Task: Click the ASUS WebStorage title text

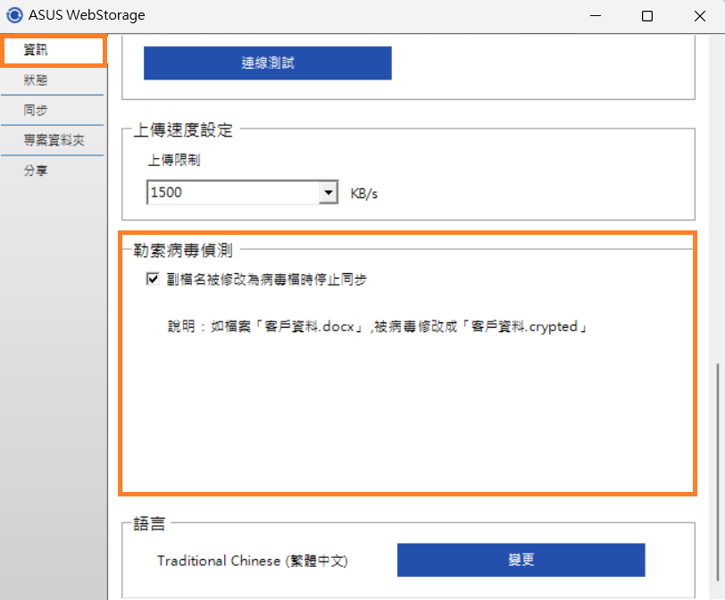Action: point(87,15)
